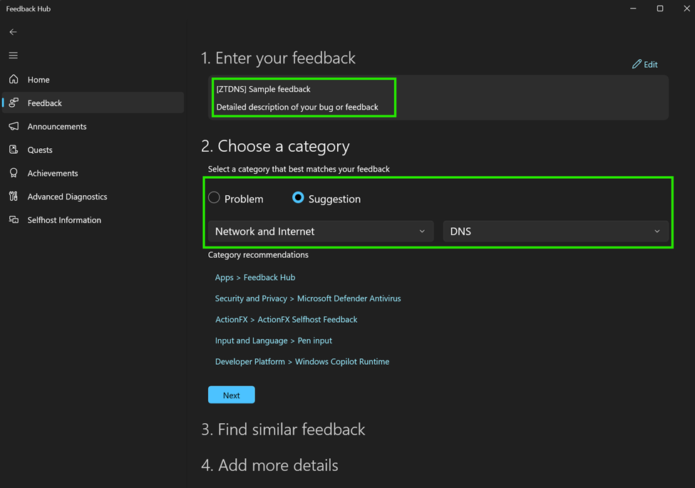Click the Edit pencil icon
Image resolution: width=695 pixels, height=488 pixels.
coord(637,64)
